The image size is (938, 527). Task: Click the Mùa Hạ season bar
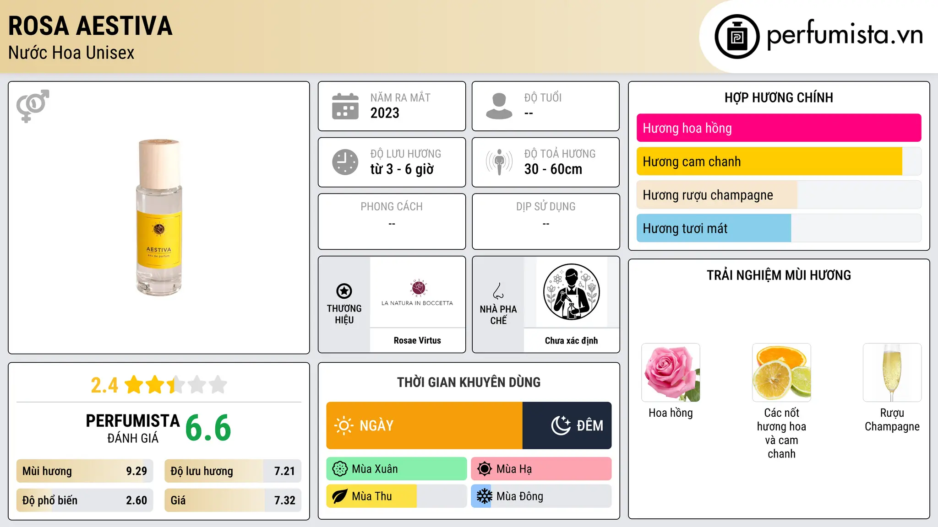coord(541,469)
